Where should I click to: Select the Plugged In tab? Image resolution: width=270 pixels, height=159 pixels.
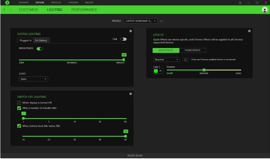pyautogui.click(x=25, y=40)
